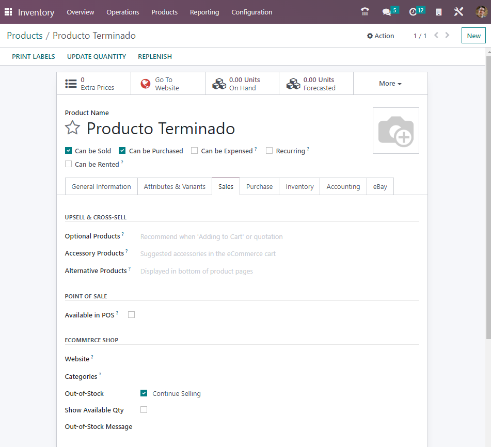Mark product as favorite with star

coord(73,128)
